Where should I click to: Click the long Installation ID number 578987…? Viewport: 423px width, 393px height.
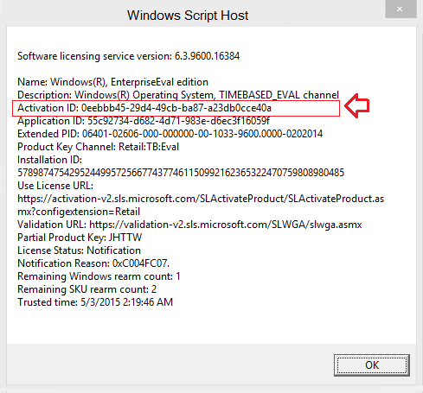tap(181, 173)
